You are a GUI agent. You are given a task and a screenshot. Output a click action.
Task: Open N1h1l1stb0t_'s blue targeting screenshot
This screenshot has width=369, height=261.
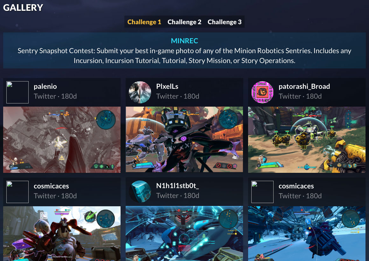pyautogui.click(x=184, y=233)
